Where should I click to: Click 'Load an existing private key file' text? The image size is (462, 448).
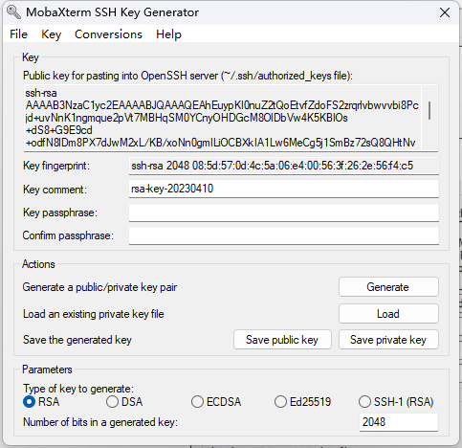point(94,314)
